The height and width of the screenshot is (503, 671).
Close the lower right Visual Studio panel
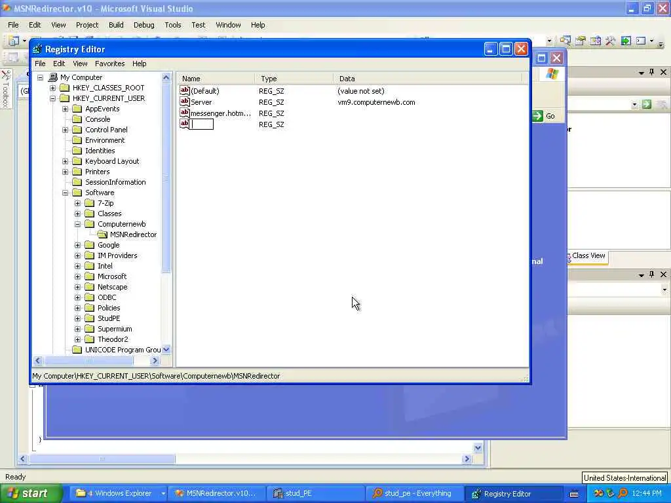[x=663, y=274]
